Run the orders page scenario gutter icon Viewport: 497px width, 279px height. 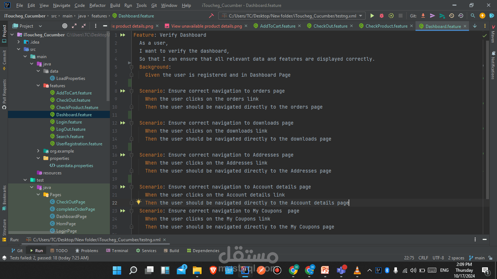point(123,91)
